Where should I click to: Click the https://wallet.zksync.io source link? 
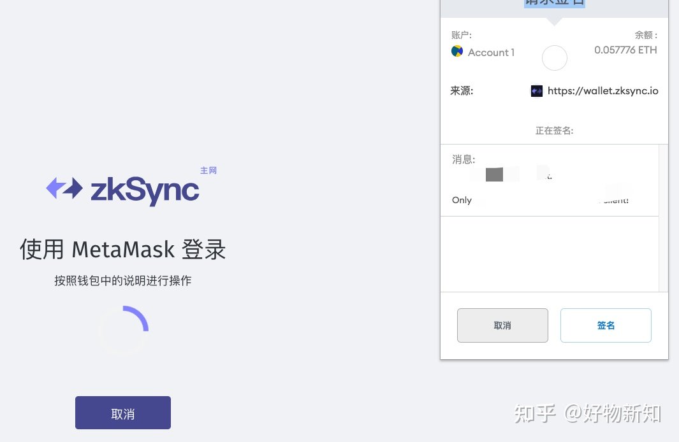602,91
